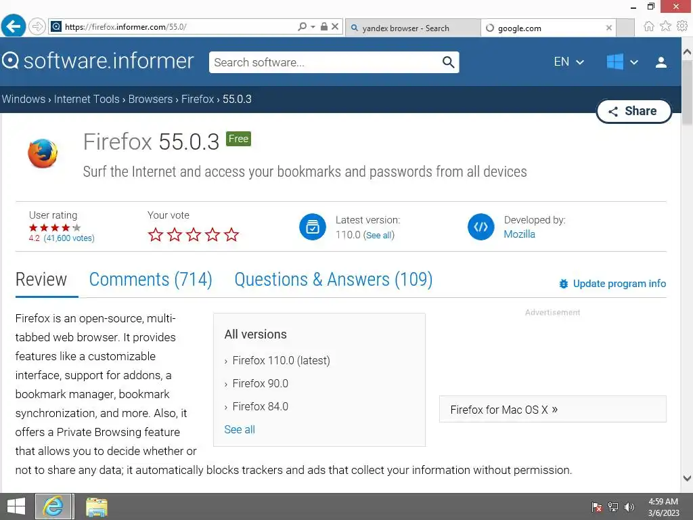Click the Latest version round icon
The width and height of the screenshot is (693, 520).
coord(313,227)
